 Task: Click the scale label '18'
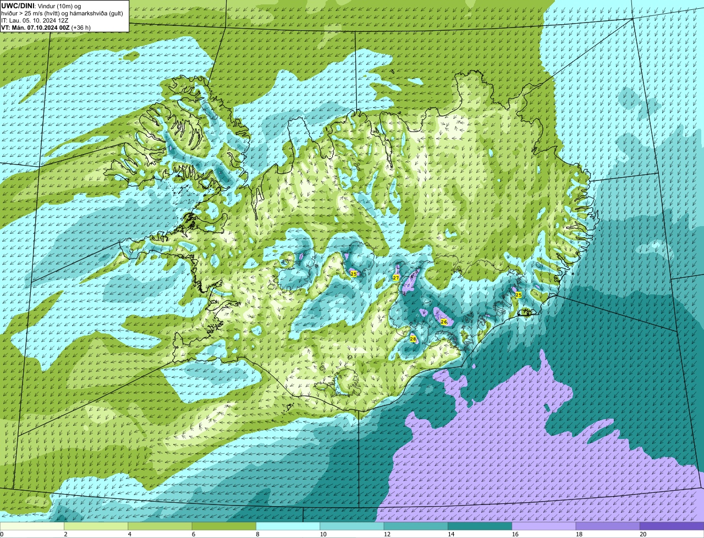click(x=578, y=534)
